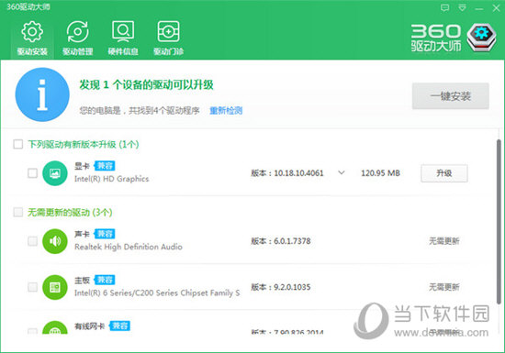
Task: Click the 兼容 badge next to 有线网卡
Action: click(119, 325)
